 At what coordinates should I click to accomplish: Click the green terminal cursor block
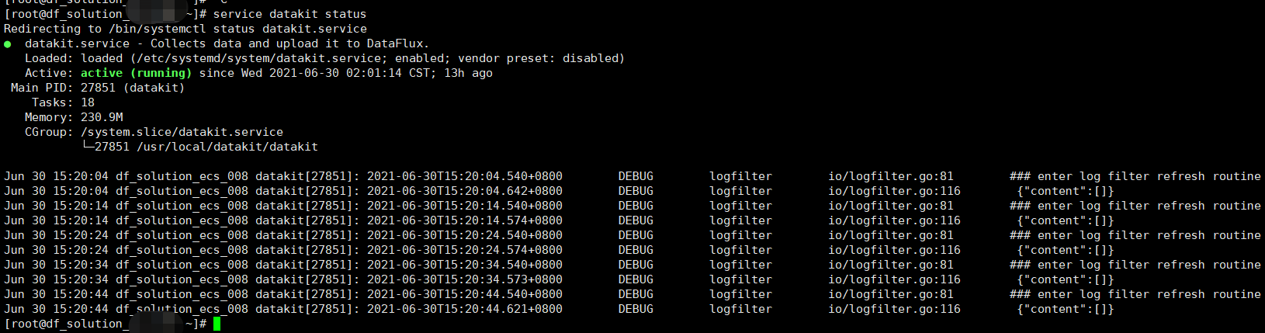[217, 324]
